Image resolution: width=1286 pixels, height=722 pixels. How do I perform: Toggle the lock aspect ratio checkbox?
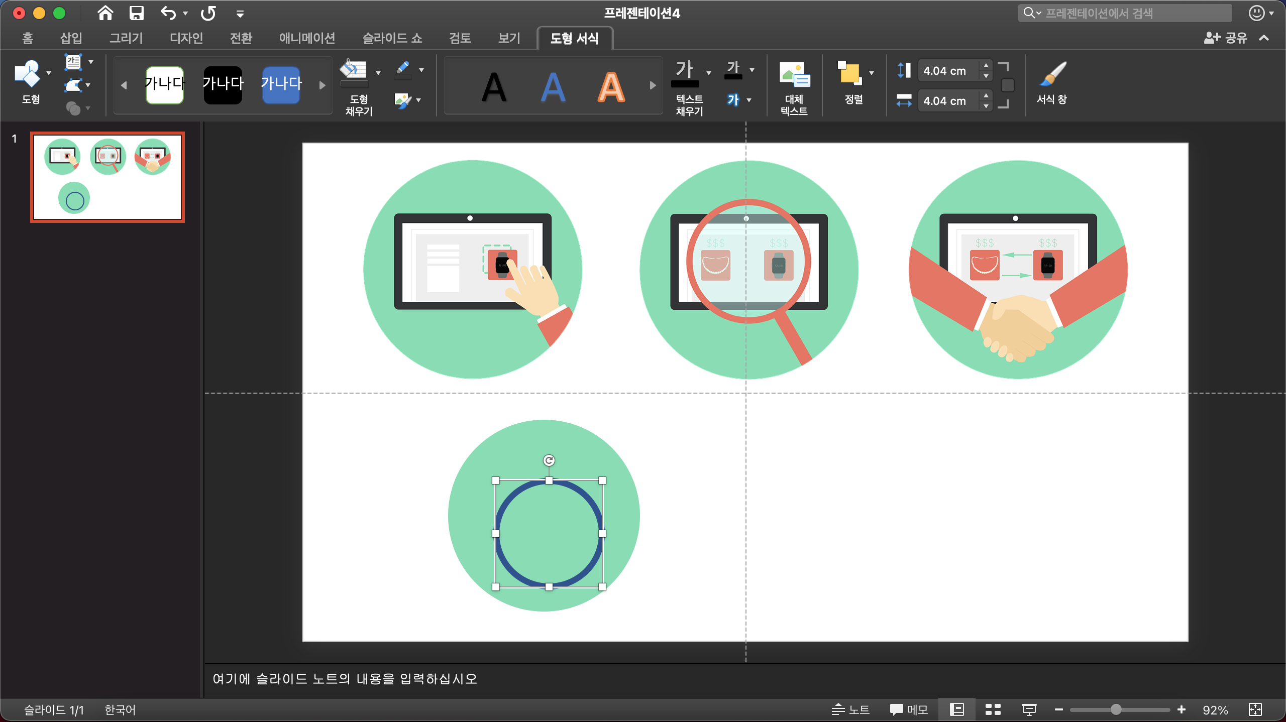coord(1007,85)
